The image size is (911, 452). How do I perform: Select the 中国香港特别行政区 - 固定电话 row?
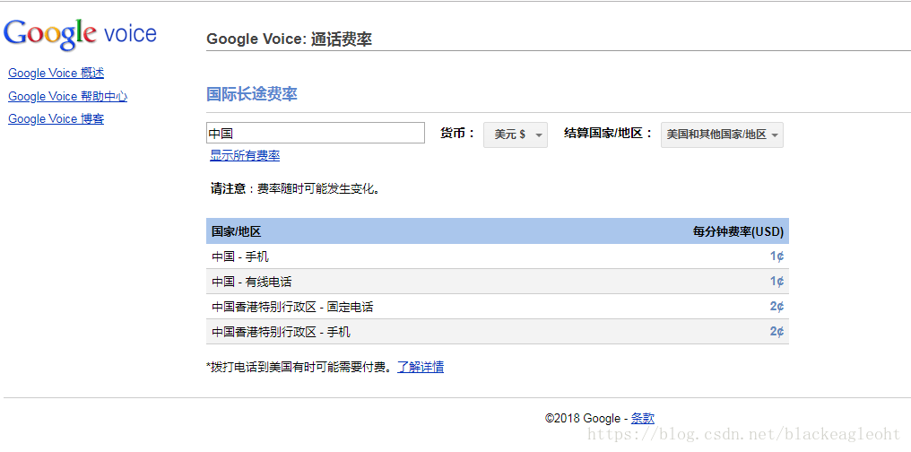(x=498, y=307)
